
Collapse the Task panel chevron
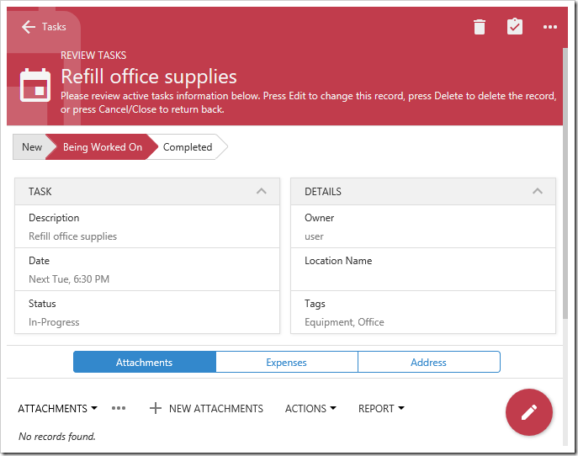pyautogui.click(x=262, y=192)
